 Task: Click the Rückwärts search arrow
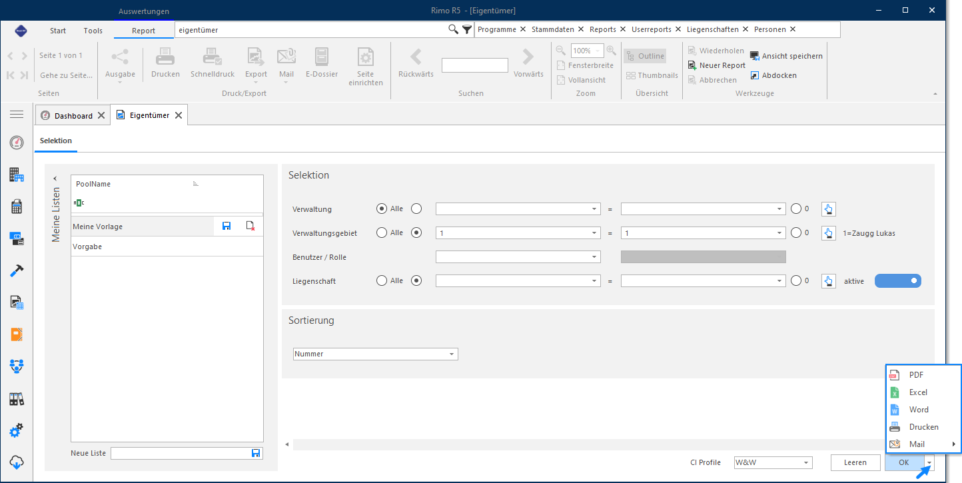tap(416, 57)
